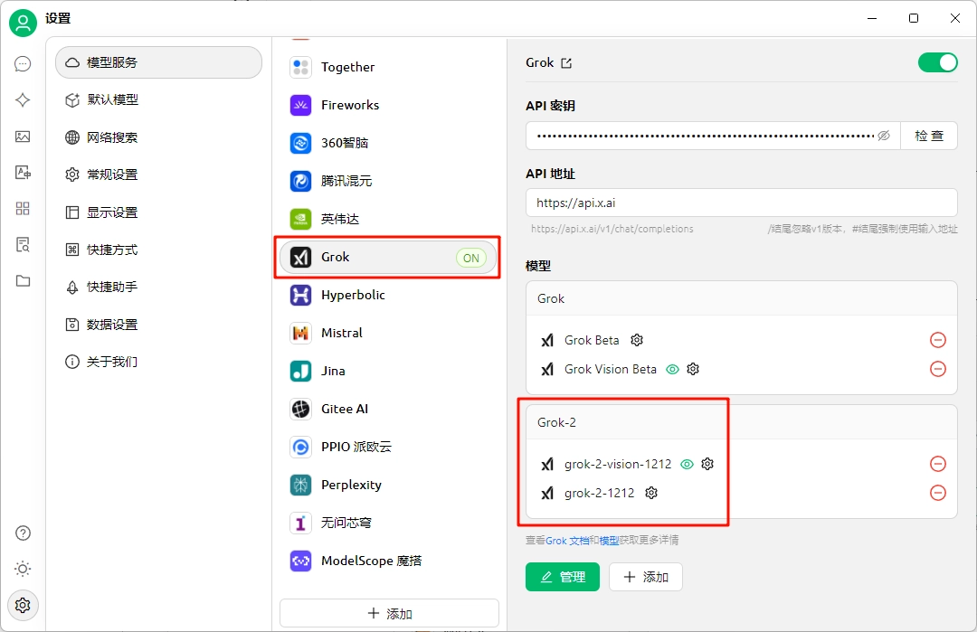Toggle the Grok provider enable switch

click(938, 63)
